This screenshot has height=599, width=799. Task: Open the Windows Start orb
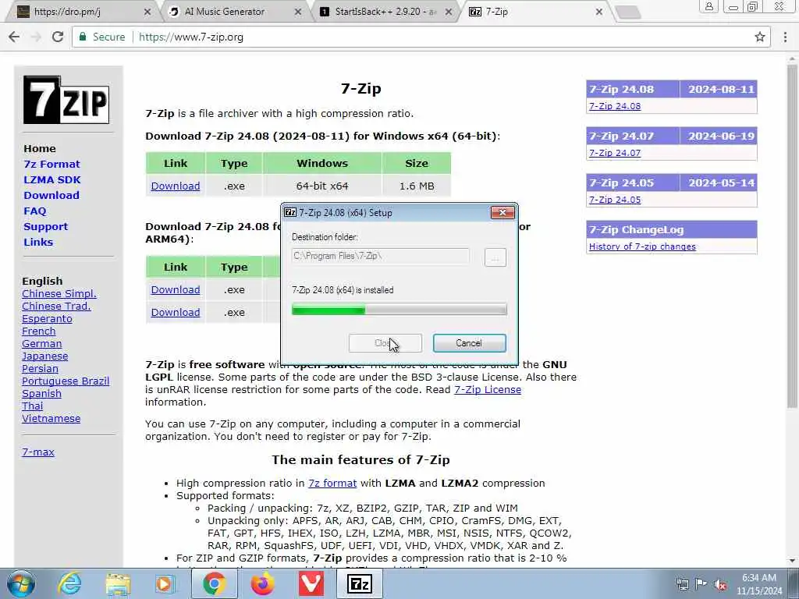pos(21,583)
